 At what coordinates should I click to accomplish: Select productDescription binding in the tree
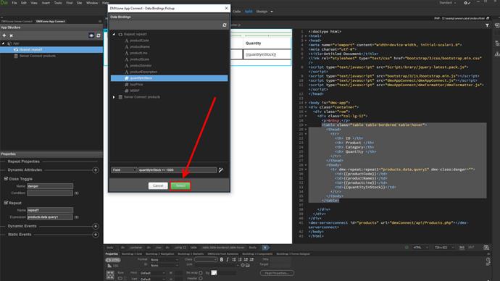pos(143,72)
